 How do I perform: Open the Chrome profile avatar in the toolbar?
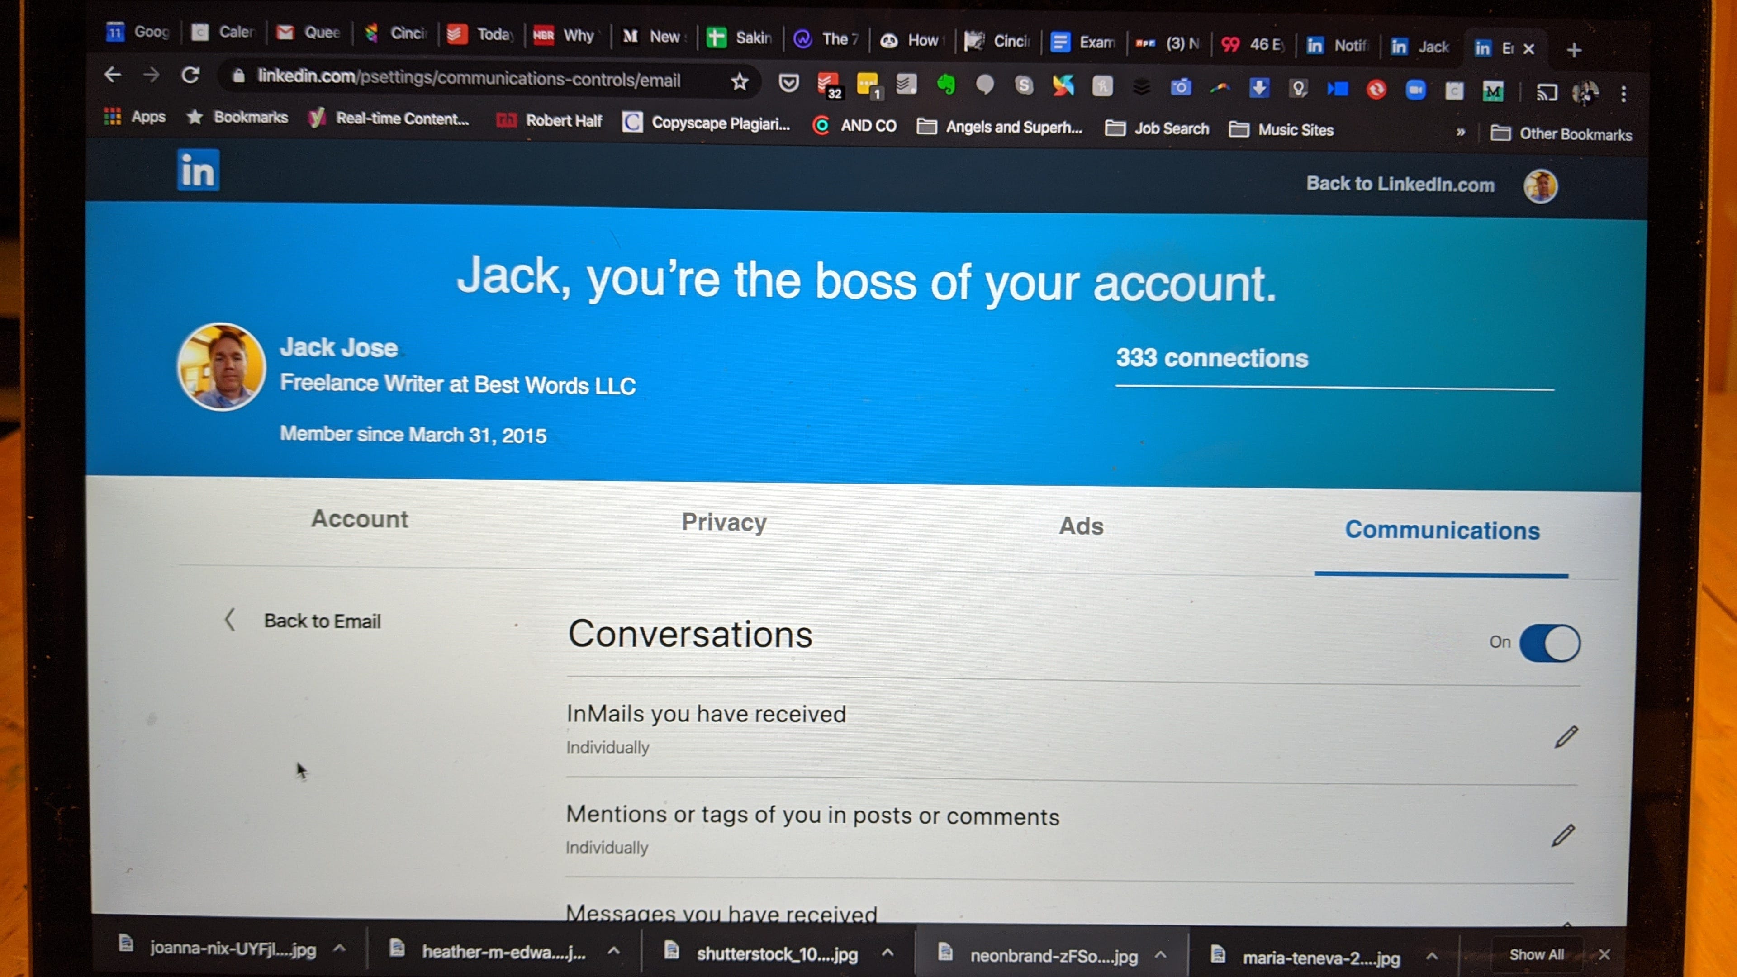1585,93
